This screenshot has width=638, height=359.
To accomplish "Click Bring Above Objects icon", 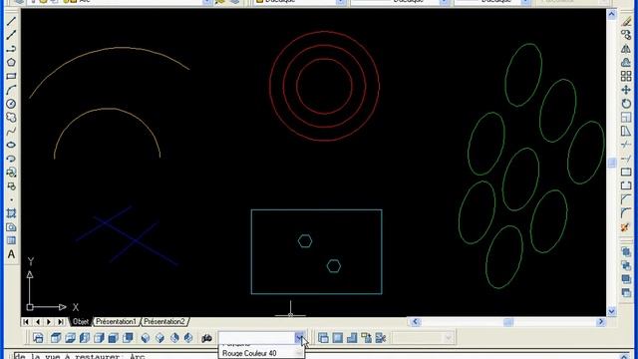I will click(x=626, y=279).
